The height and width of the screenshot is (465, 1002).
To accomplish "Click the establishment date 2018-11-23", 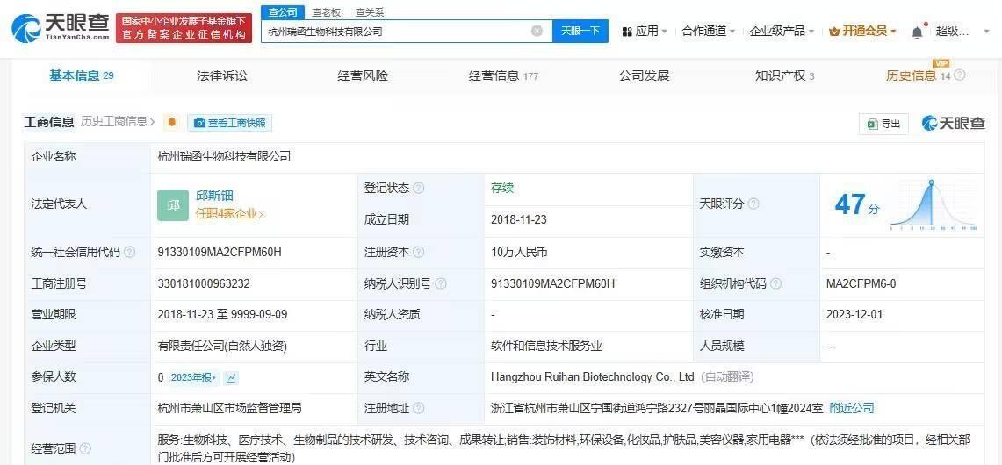I will (519, 219).
